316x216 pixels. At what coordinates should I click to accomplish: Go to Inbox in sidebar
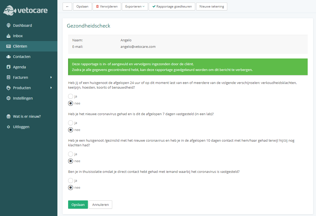tap(29, 36)
